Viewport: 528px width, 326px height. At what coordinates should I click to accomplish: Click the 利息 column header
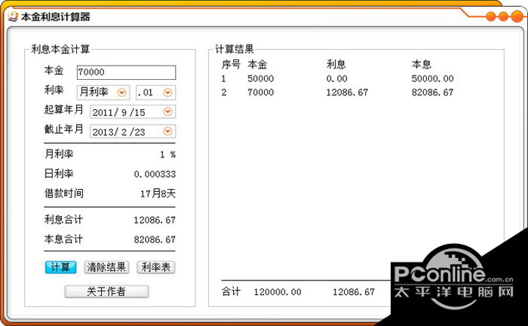[x=336, y=65]
